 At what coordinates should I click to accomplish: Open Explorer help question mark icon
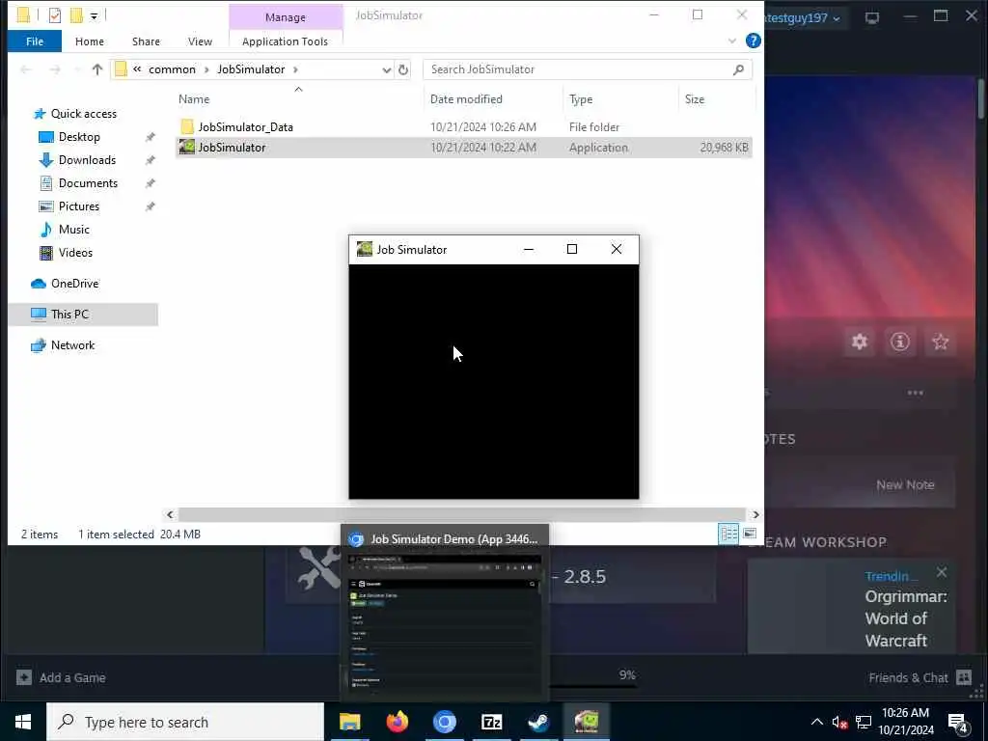pyautogui.click(x=753, y=41)
